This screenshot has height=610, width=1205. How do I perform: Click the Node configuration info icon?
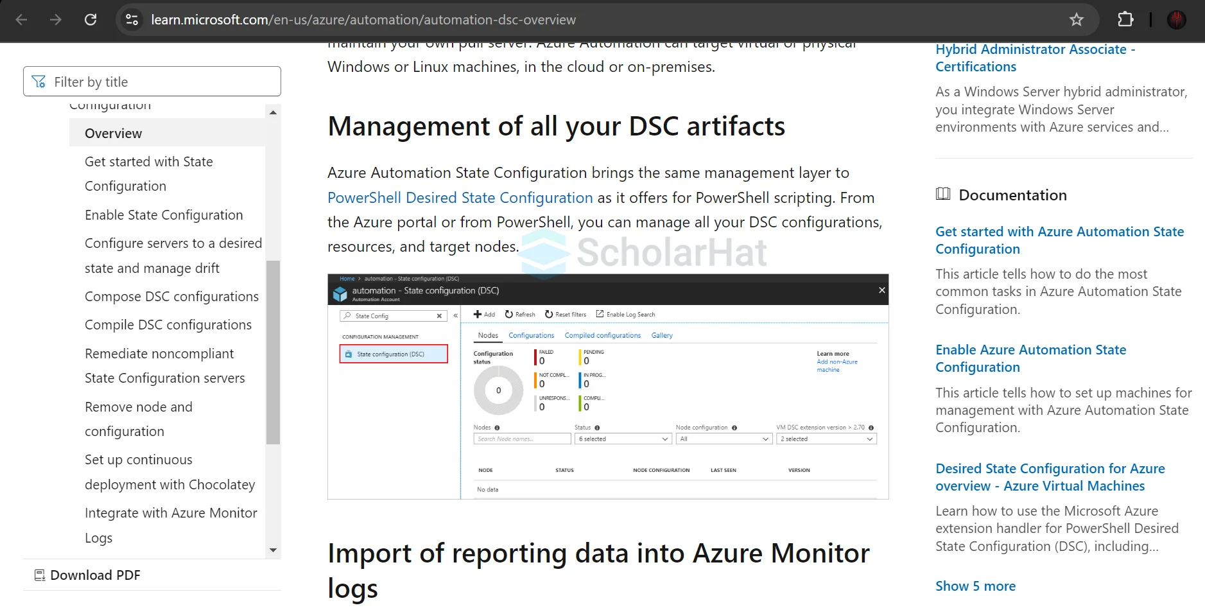pyautogui.click(x=734, y=428)
